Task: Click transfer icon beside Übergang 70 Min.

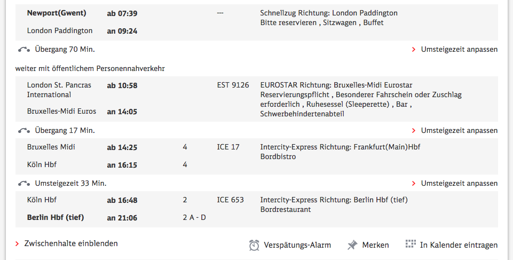Action: click(x=23, y=49)
